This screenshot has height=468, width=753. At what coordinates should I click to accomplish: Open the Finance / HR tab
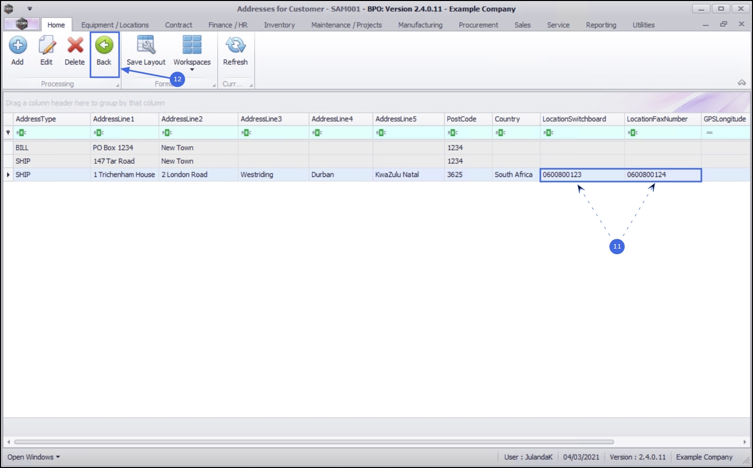(x=228, y=25)
